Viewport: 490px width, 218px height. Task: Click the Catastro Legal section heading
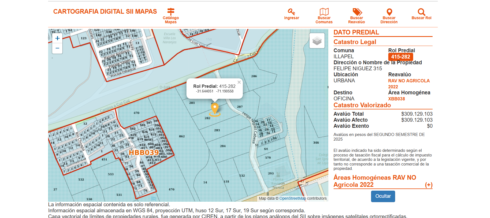pos(355,42)
